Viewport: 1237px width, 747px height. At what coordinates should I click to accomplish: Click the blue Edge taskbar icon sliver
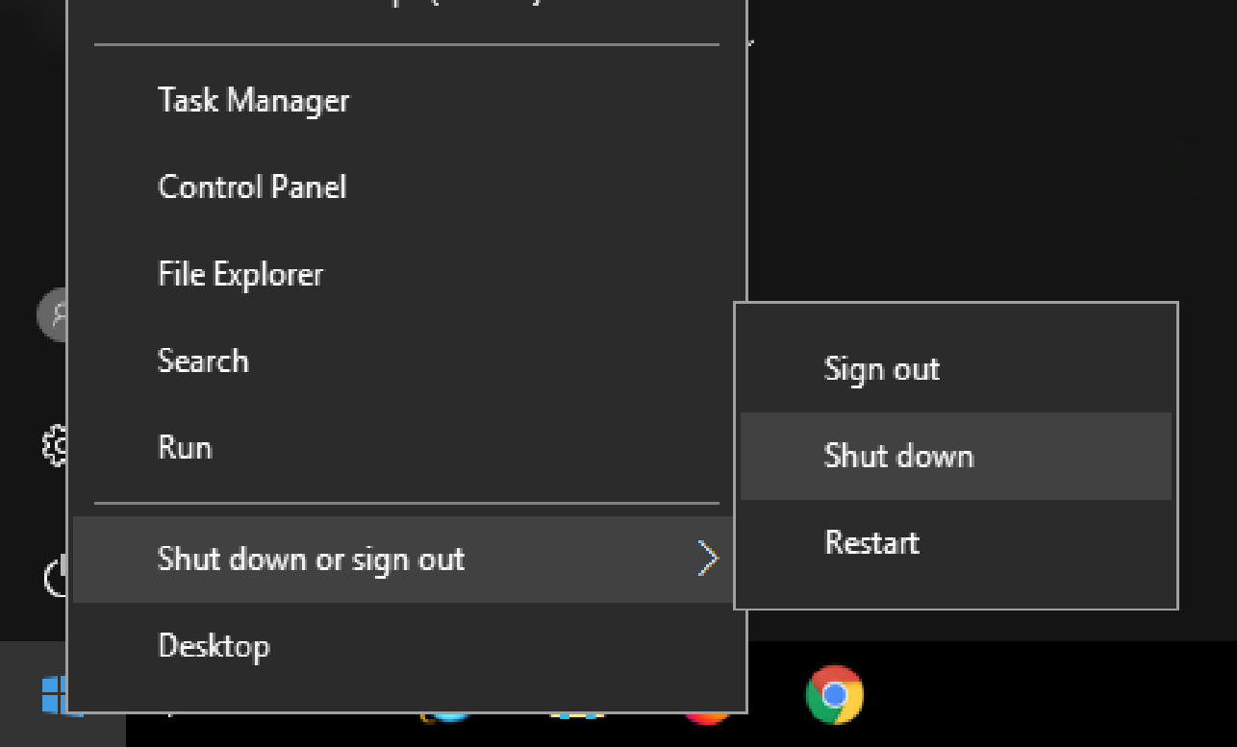tap(445, 717)
